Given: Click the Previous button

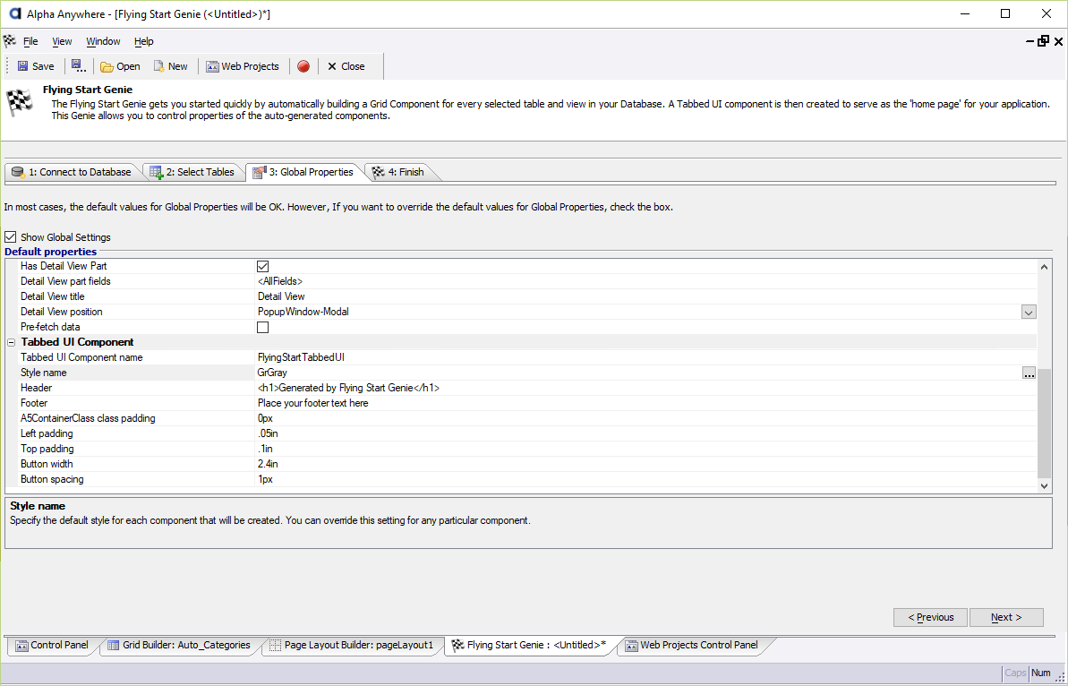Looking at the screenshot, I should [930, 617].
